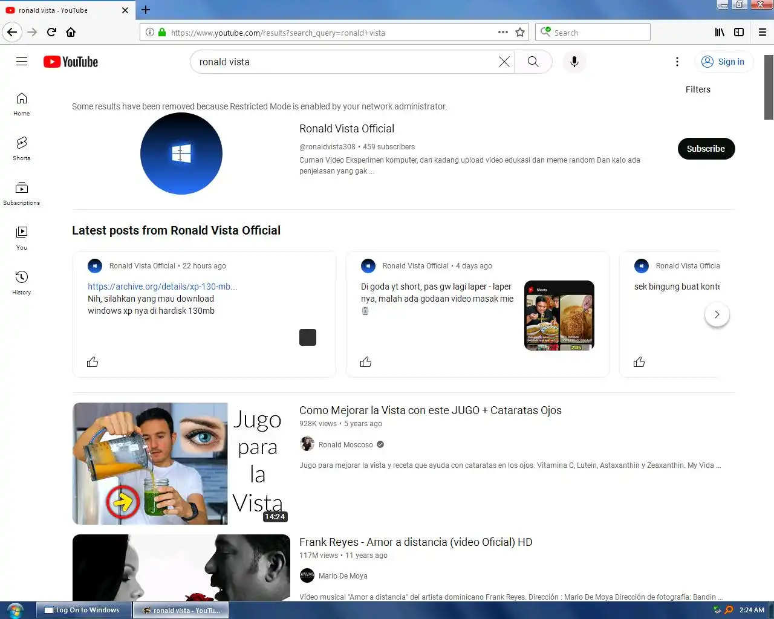Viewport: 774px width, 619px height.
Task: Open the Mario De Moya channel link
Action: click(342, 576)
